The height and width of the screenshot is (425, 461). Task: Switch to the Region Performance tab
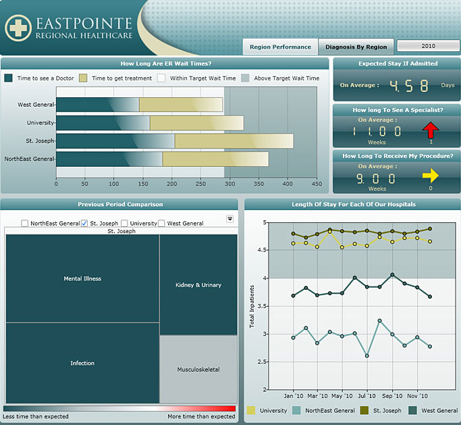[x=280, y=47]
